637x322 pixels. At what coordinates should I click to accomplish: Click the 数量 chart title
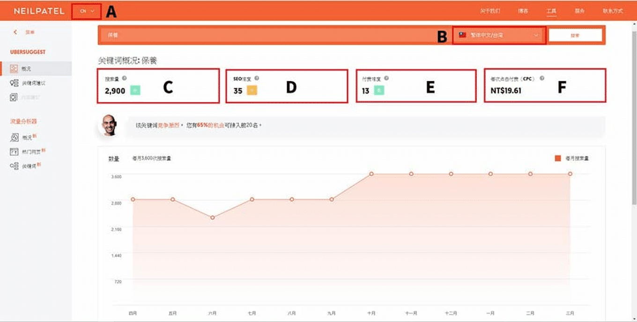coord(114,159)
